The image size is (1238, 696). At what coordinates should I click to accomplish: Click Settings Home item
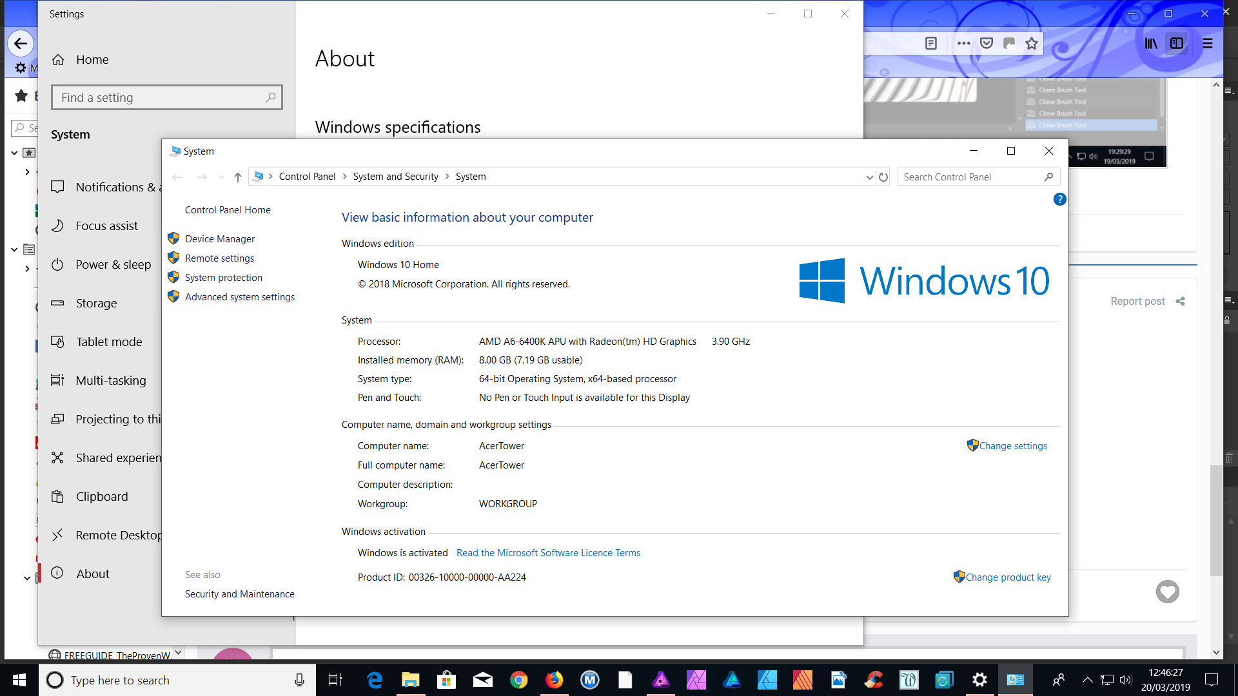[x=92, y=60]
